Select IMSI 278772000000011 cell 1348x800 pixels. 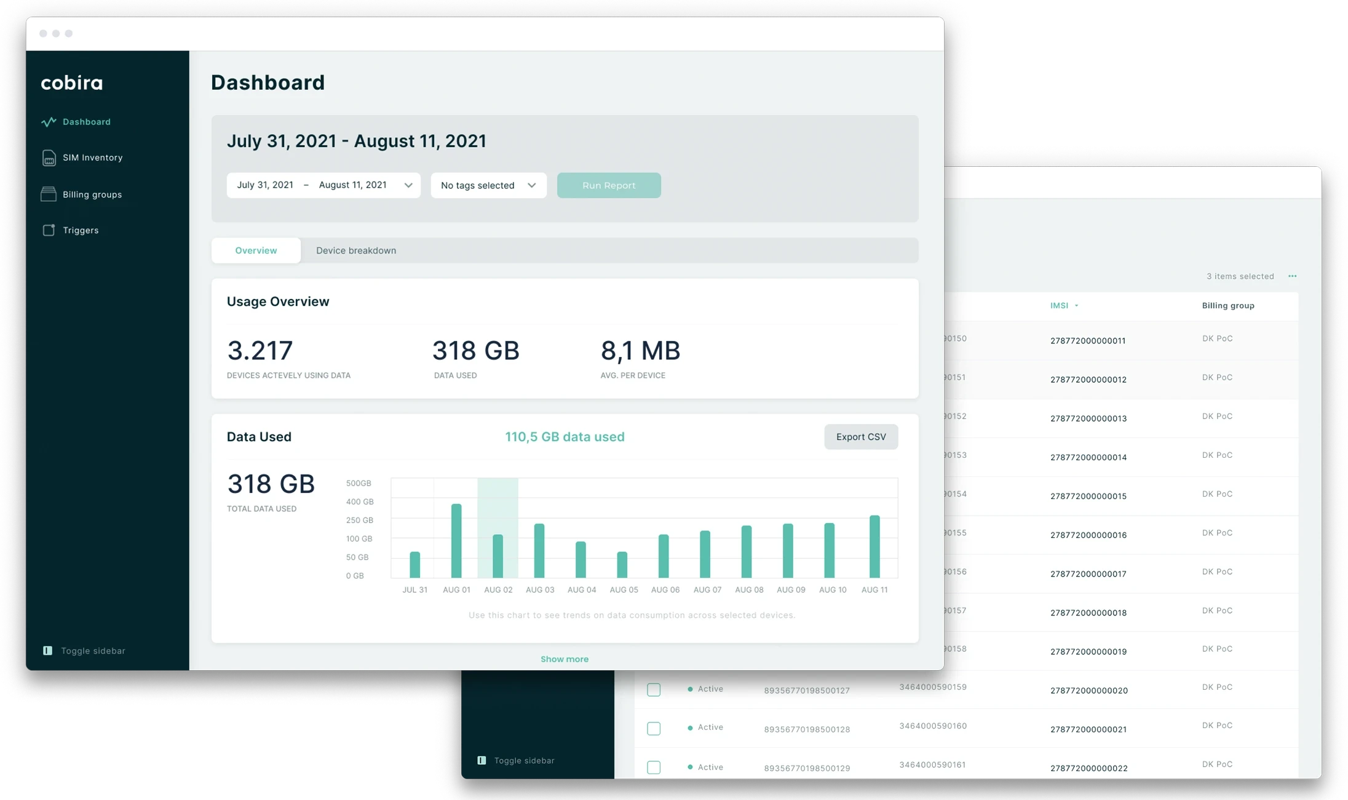pos(1088,340)
